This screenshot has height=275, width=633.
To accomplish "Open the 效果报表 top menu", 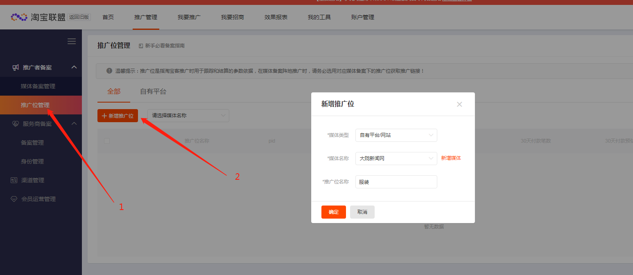I will coord(276,17).
